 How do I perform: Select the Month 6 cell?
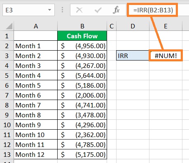point(35,95)
